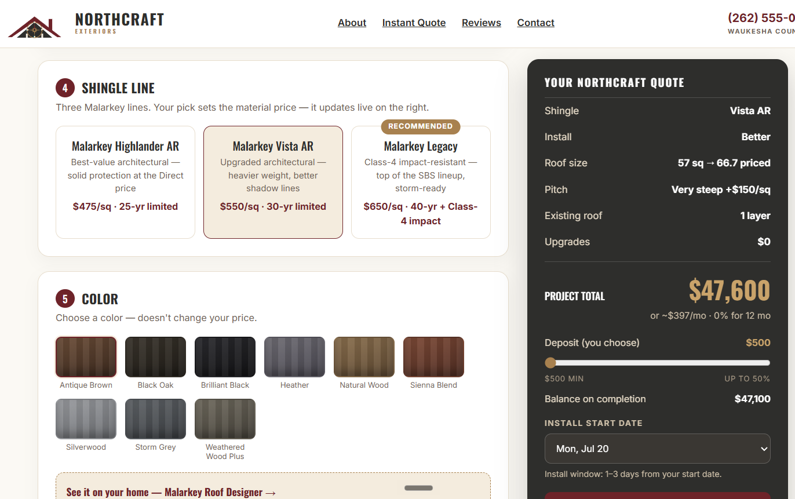Click the '1 layer' existing roof value
The height and width of the screenshot is (499, 795).
(755, 216)
